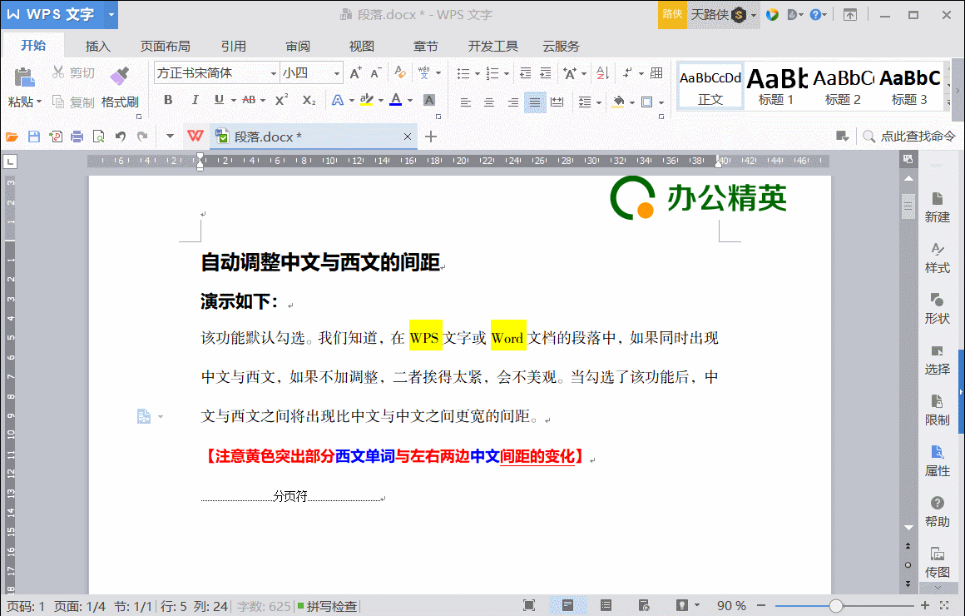Expand the line spacing dropdown arrow
Viewport: 965px width, 616px height.
(x=599, y=102)
